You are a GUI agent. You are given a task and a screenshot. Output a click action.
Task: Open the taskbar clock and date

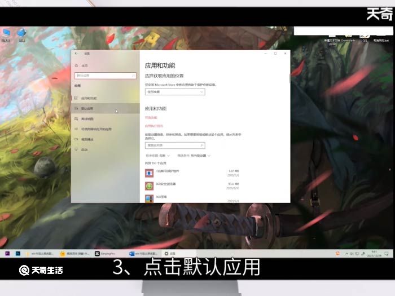[374, 254]
